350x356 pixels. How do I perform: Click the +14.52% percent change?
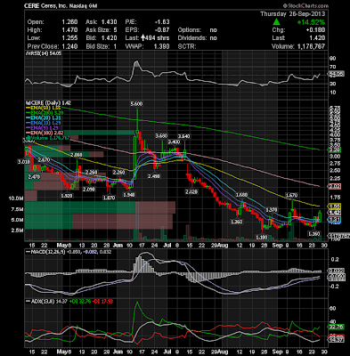tap(312, 22)
